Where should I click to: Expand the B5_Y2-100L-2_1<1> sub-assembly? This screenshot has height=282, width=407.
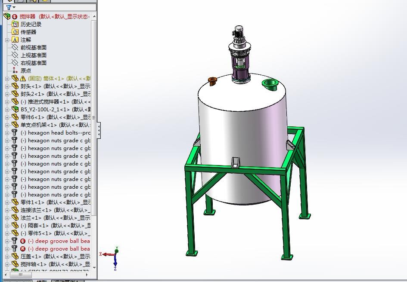click(7, 110)
